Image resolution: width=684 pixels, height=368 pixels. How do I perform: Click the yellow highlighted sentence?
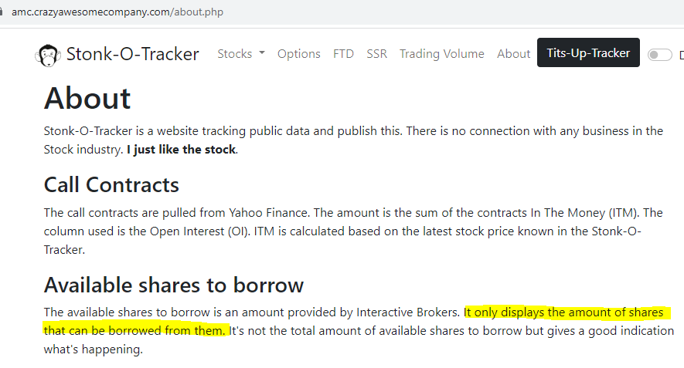pos(563,312)
